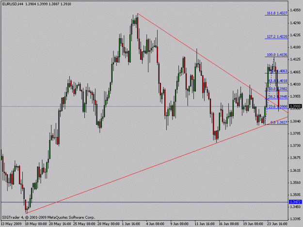
Task: Click the 28 May 00:00 time label
Action: [x=109, y=224]
